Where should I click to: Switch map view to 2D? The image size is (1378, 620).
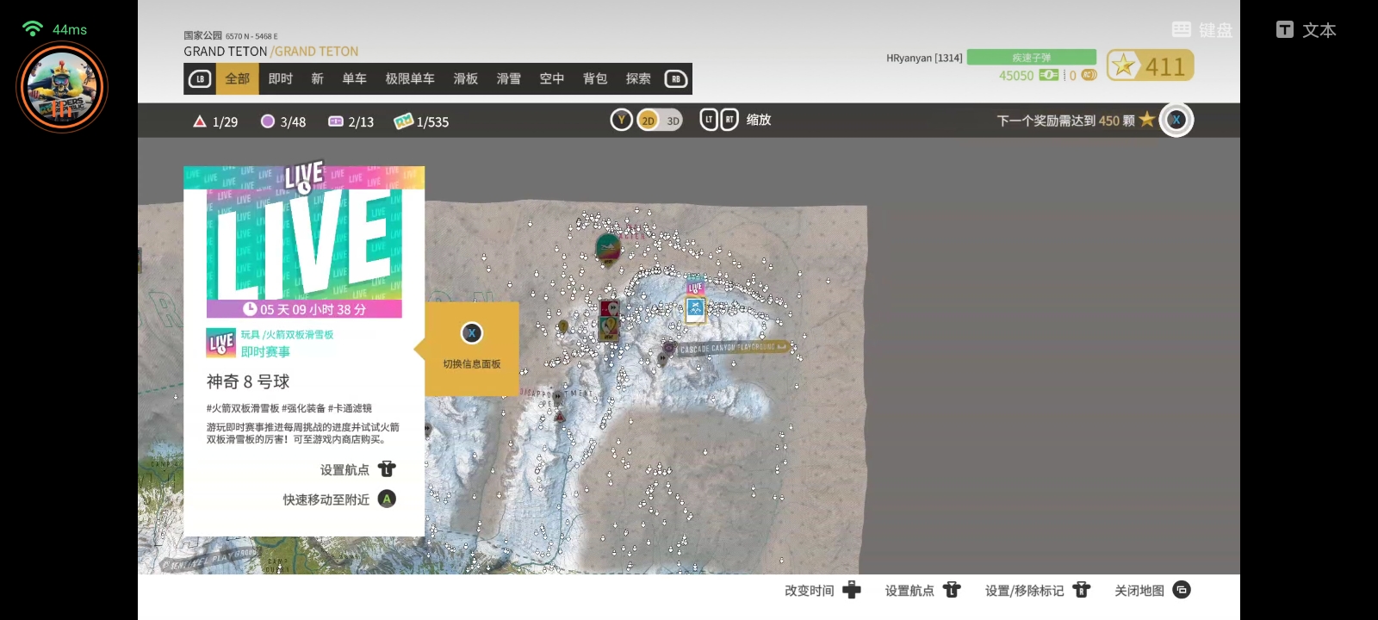pyautogui.click(x=649, y=121)
